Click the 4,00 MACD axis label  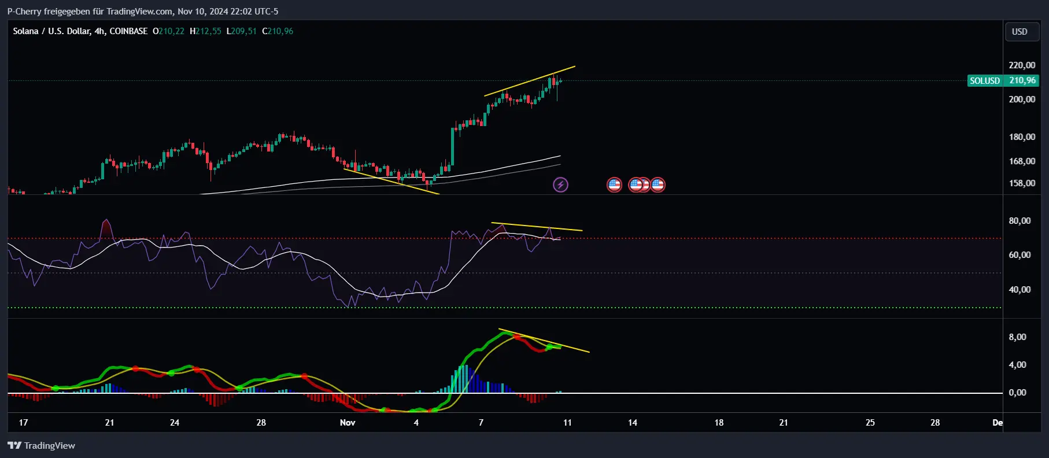(x=1017, y=365)
